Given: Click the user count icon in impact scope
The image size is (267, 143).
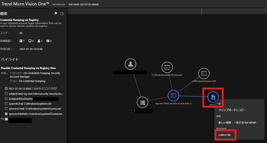Looking at the screenshot, I should point(39,41).
